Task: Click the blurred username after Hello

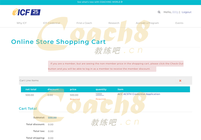Action: [175, 12]
